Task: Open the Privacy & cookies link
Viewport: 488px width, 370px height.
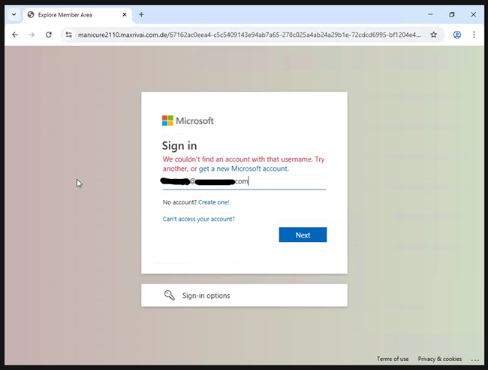Action: pos(440,359)
